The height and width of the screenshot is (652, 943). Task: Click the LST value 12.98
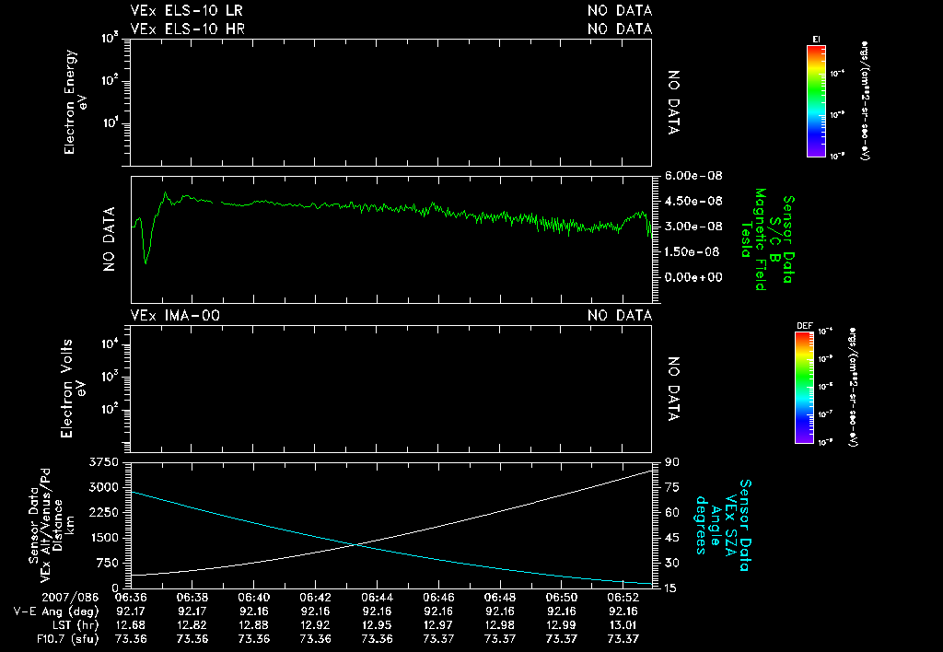point(500,625)
